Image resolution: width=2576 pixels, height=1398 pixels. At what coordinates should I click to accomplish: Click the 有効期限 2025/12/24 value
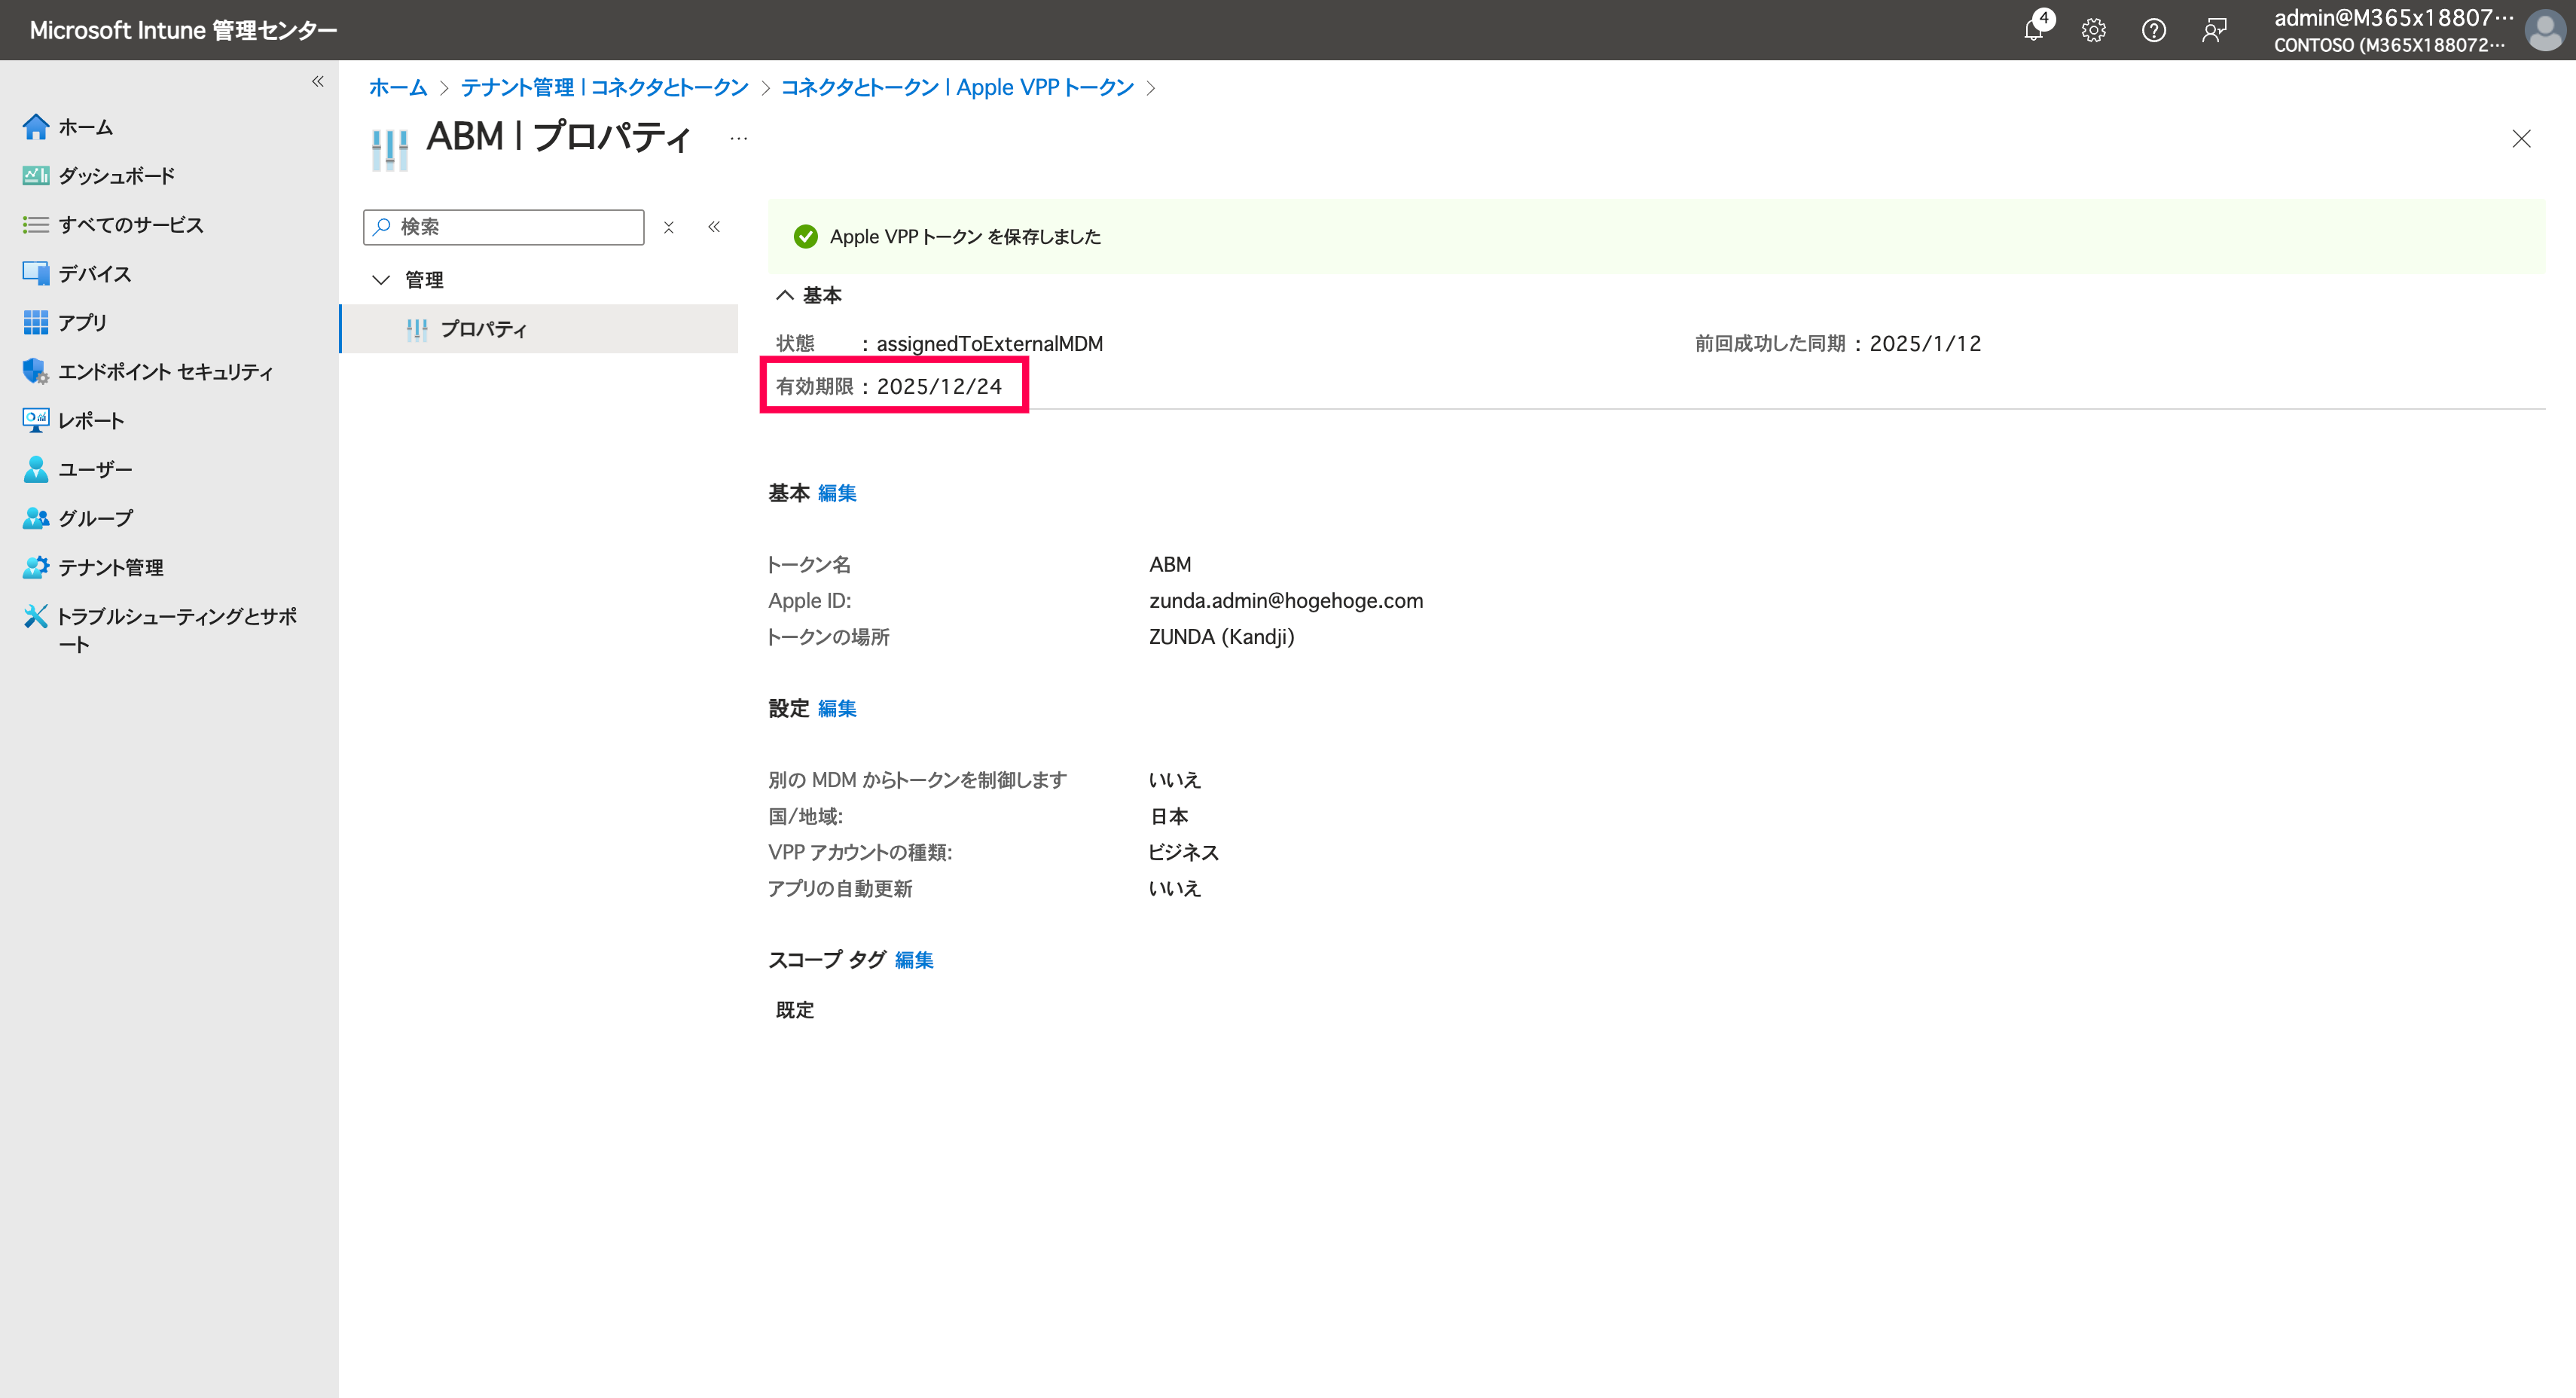(x=939, y=387)
